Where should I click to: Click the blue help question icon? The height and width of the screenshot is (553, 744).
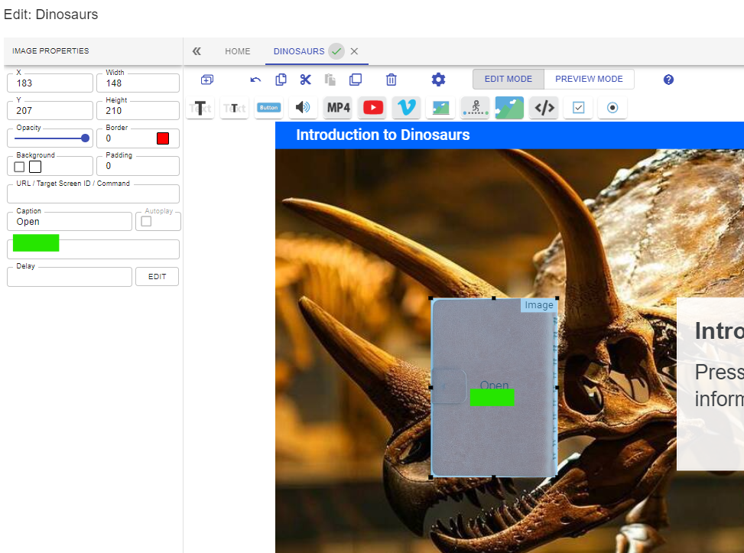tap(668, 80)
